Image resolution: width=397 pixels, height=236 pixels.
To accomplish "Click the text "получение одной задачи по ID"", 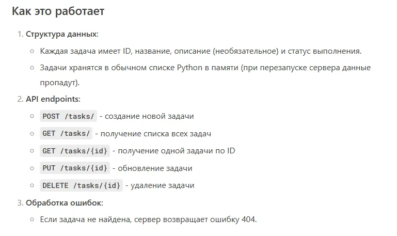I will tap(177, 151).
